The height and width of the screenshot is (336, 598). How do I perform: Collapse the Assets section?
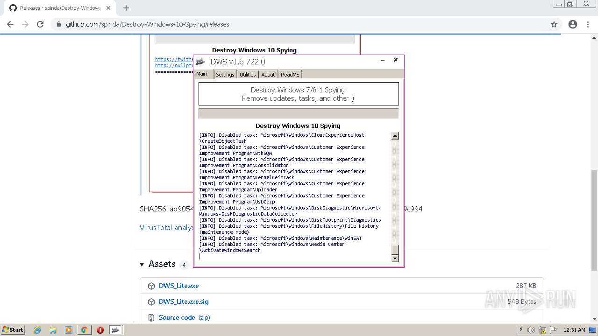142,265
